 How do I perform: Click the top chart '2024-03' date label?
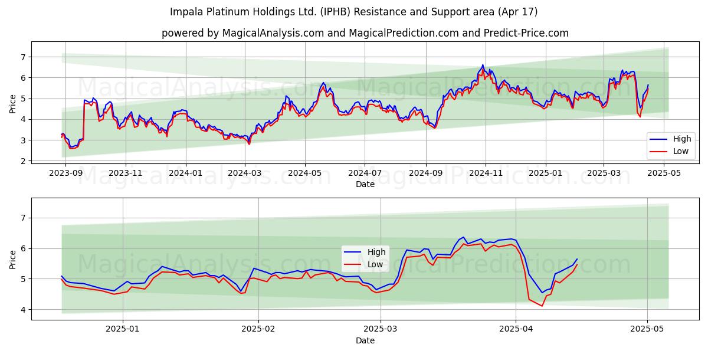(245, 172)
